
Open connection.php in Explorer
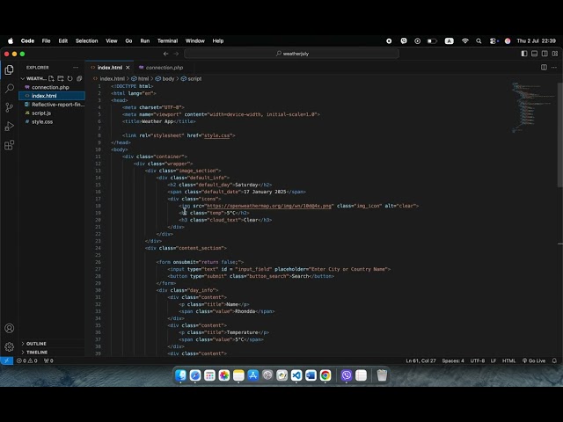[52, 87]
